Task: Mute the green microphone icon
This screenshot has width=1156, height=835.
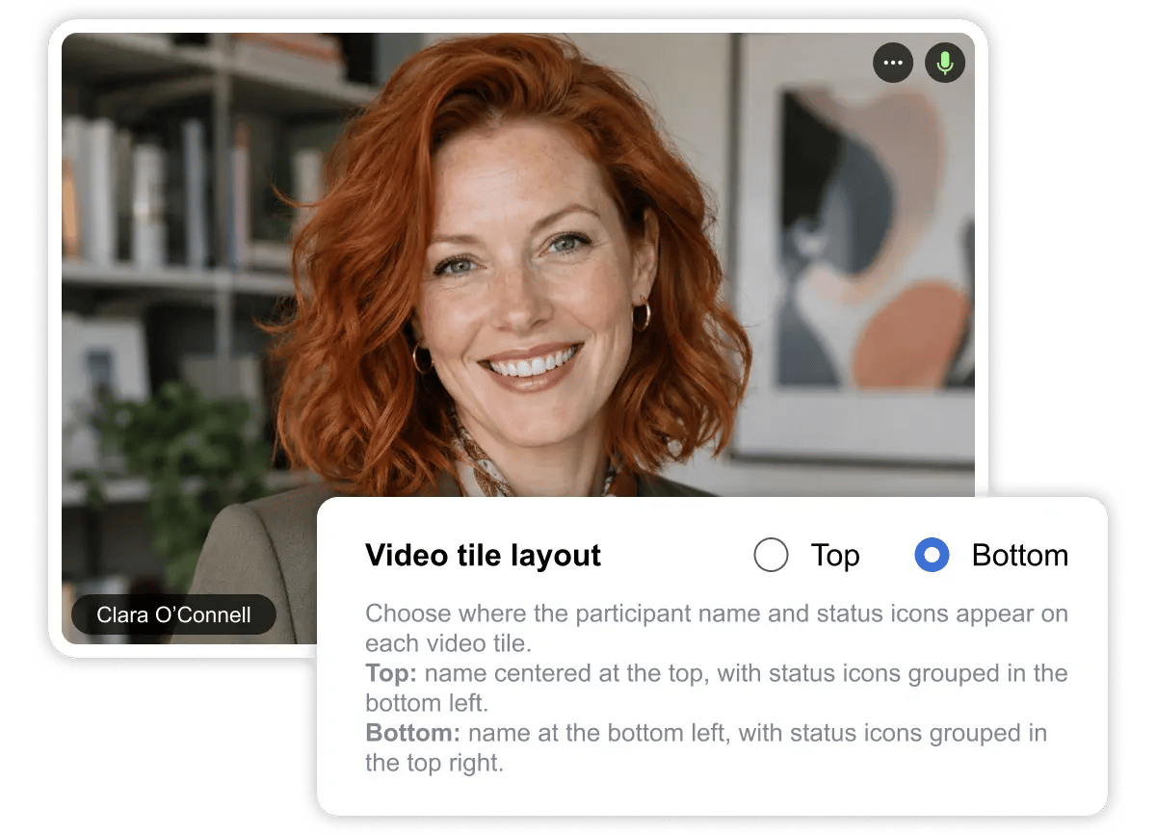Action: 945,64
